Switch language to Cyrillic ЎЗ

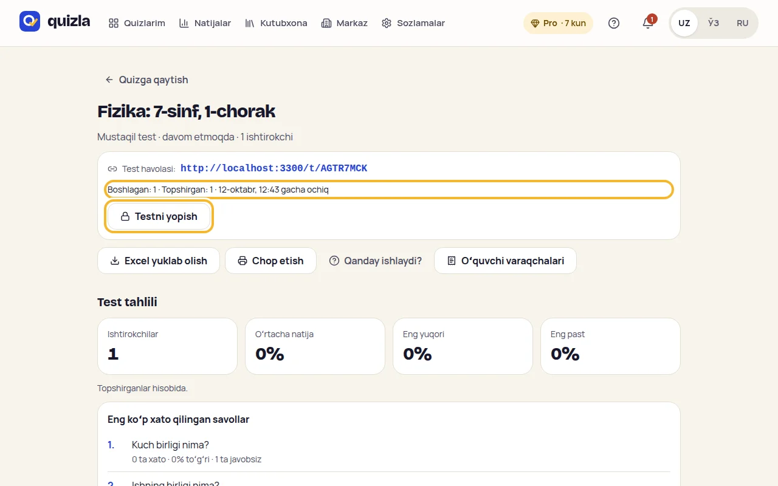point(714,23)
